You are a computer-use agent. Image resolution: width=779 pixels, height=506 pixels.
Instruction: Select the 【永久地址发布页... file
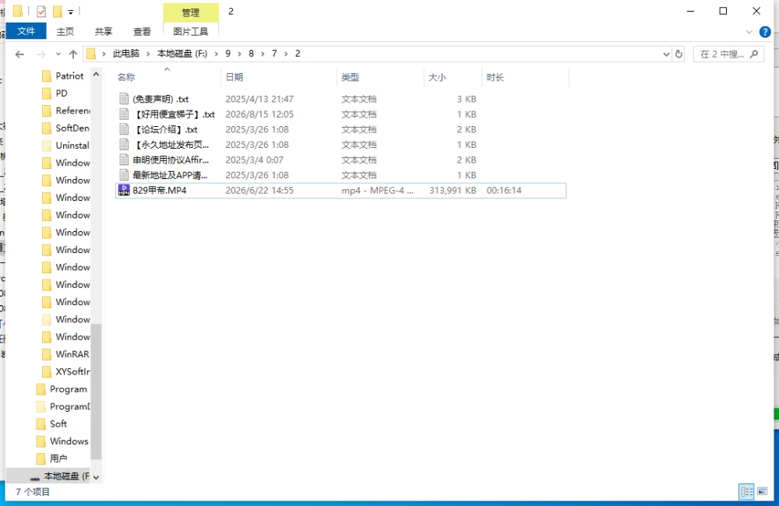171,145
